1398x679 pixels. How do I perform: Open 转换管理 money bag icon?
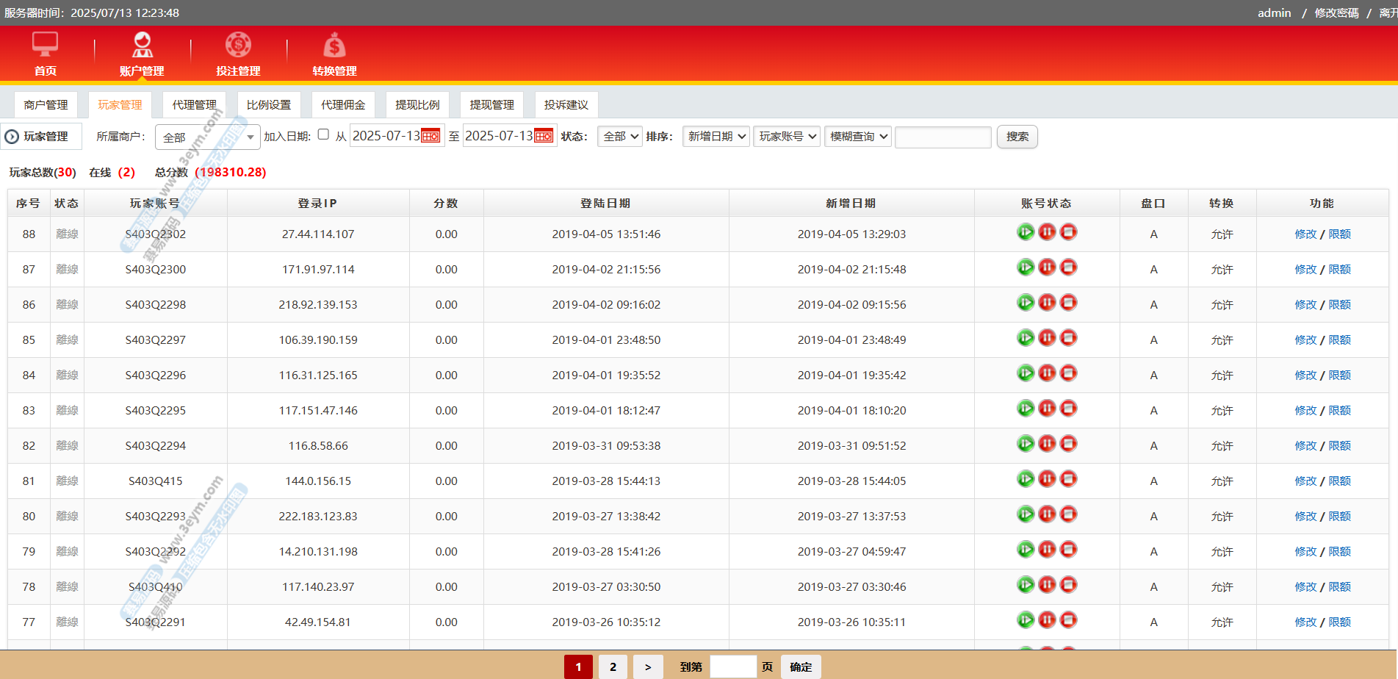tap(334, 46)
